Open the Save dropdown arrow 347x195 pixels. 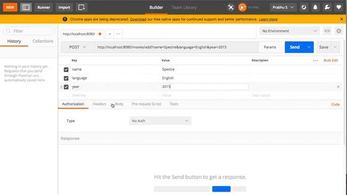coord(335,47)
